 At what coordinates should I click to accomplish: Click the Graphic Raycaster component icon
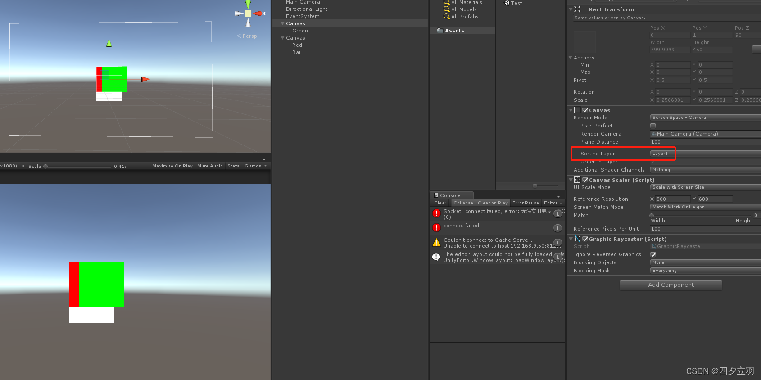577,239
